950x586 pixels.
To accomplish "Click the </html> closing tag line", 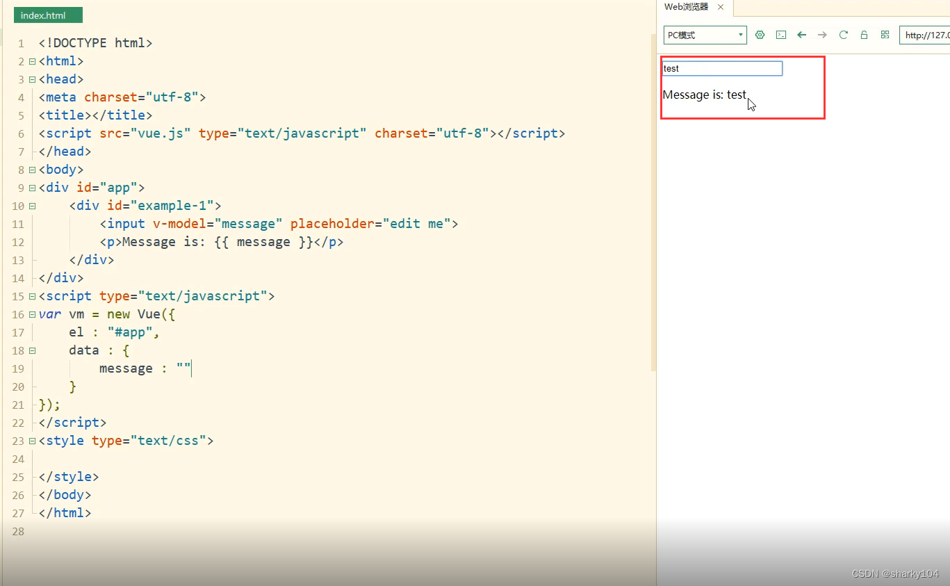I will point(65,513).
